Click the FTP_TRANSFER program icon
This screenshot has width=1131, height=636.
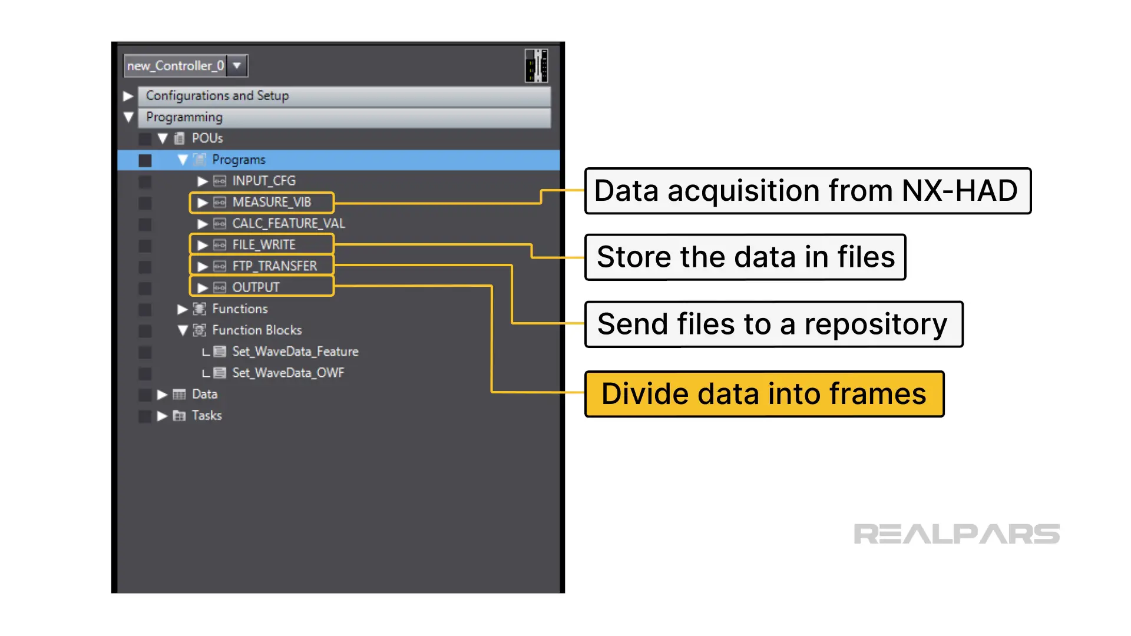[220, 266]
